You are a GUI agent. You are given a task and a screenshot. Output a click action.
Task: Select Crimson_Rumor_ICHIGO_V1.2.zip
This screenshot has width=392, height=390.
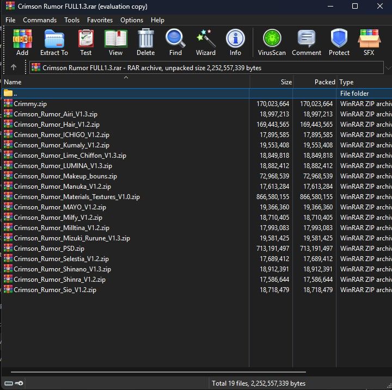coord(62,135)
